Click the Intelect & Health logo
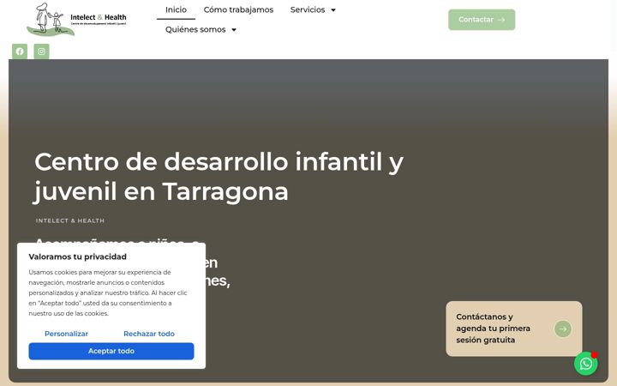Viewport: 617px width, 386px height. [x=77, y=19]
